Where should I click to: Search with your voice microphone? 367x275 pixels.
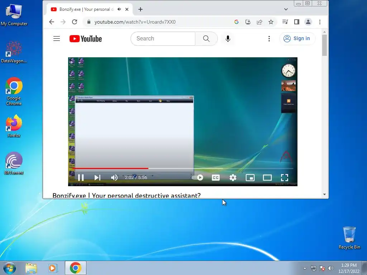pyautogui.click(x=228, y=39)
